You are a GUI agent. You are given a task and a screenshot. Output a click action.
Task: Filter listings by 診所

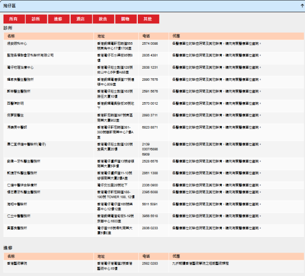click(36, 19)
